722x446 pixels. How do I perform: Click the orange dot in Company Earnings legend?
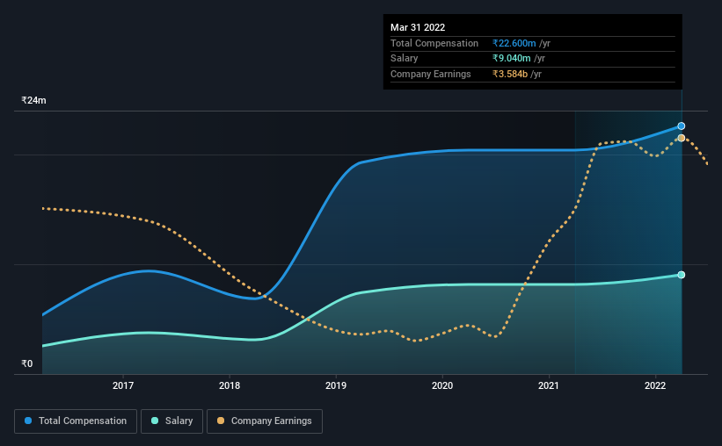pyautogui.click(x=221, y=421)
